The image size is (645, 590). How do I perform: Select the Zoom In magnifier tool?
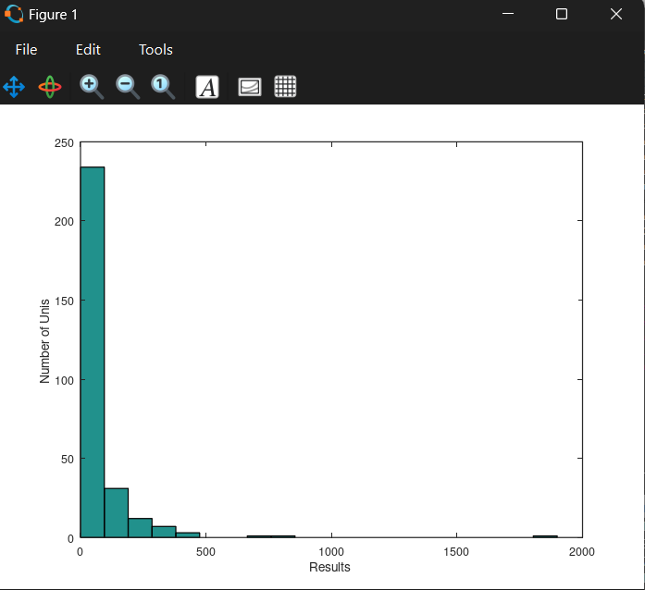tap(91, 87)
